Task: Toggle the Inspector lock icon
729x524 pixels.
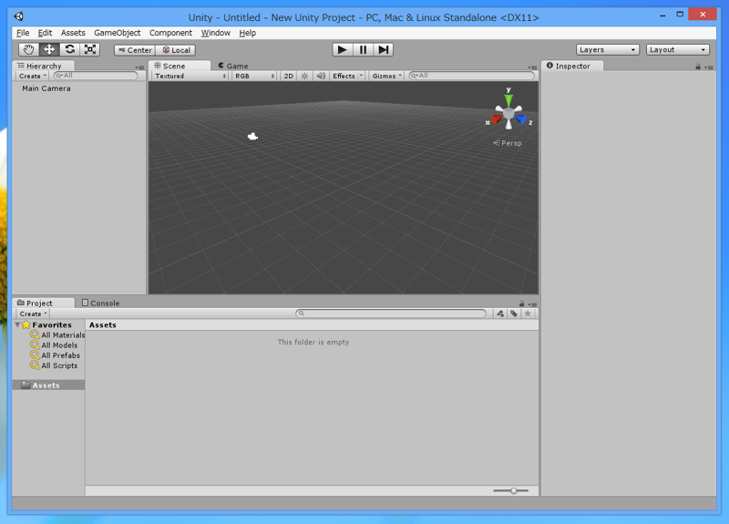Action: click(698, 67)
